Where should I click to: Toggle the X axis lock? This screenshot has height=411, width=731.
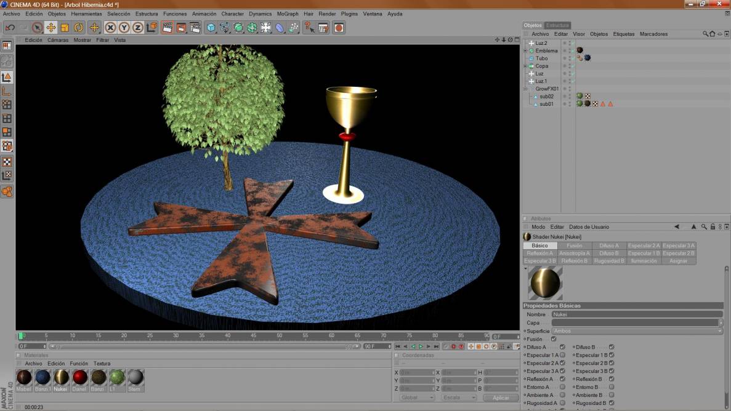point(110,28)
